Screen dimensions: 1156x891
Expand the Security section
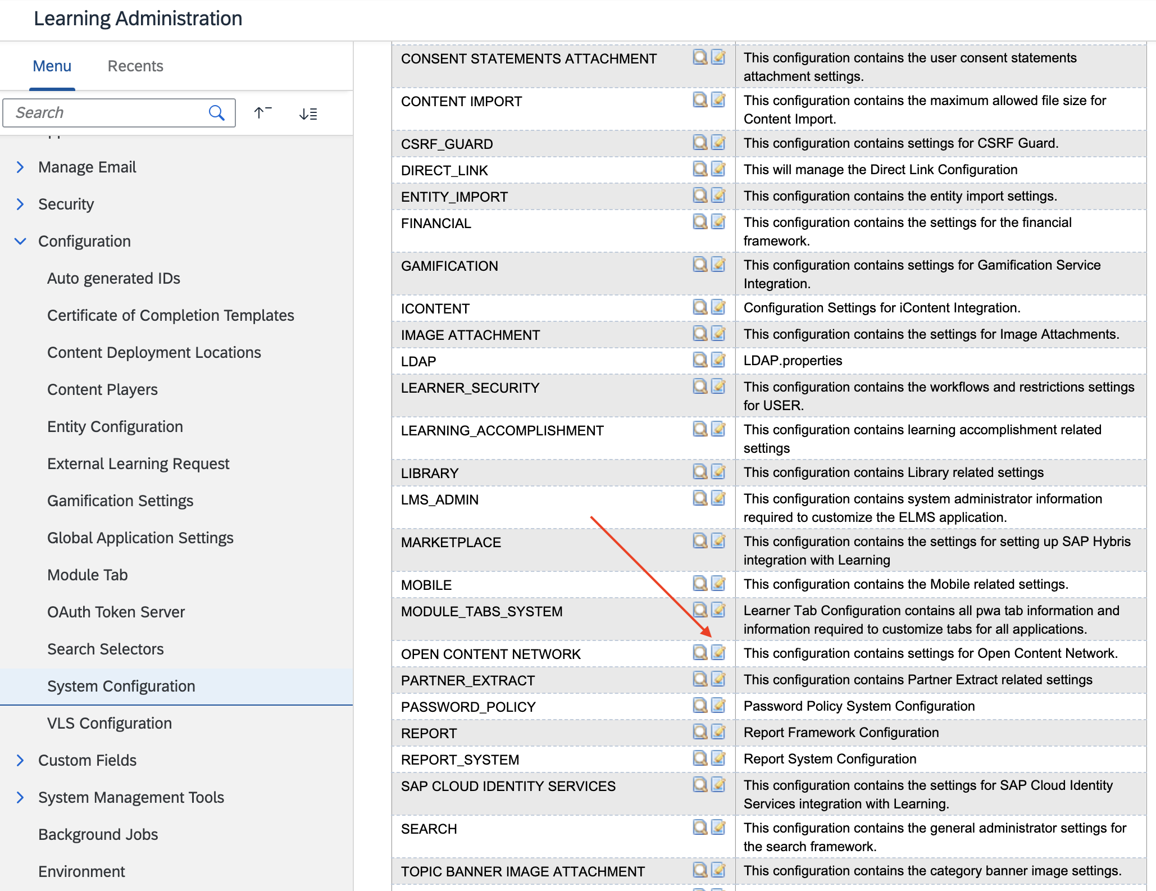20,204
